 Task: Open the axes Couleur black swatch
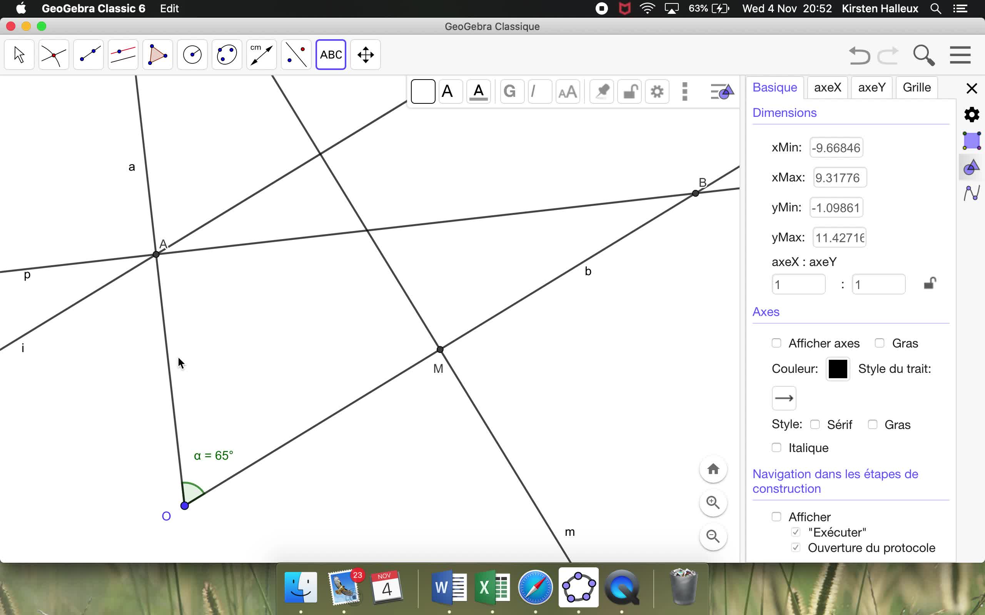(x=837, y=369)
